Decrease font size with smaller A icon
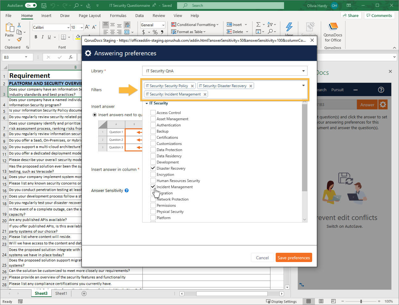399x305 pixels. (94, 27)
